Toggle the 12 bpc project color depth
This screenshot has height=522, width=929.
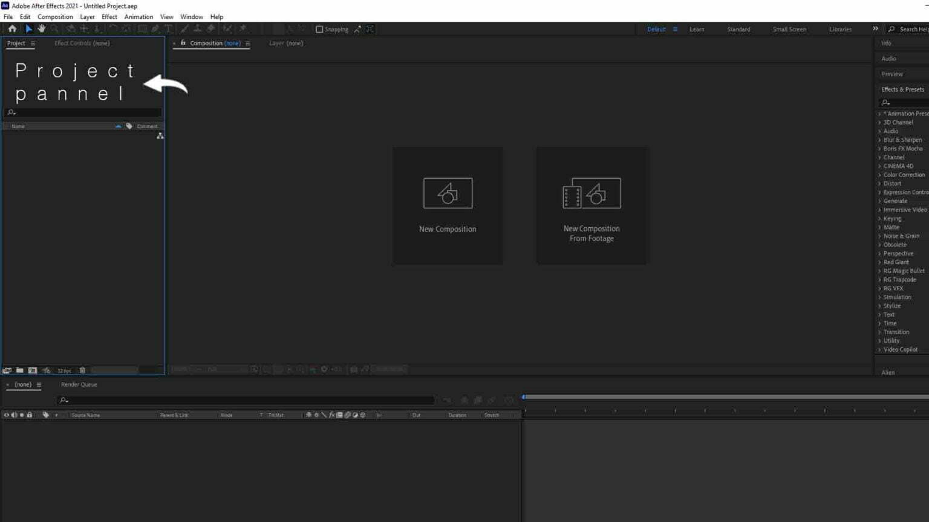pyautogui.click(x=64, y=370)
